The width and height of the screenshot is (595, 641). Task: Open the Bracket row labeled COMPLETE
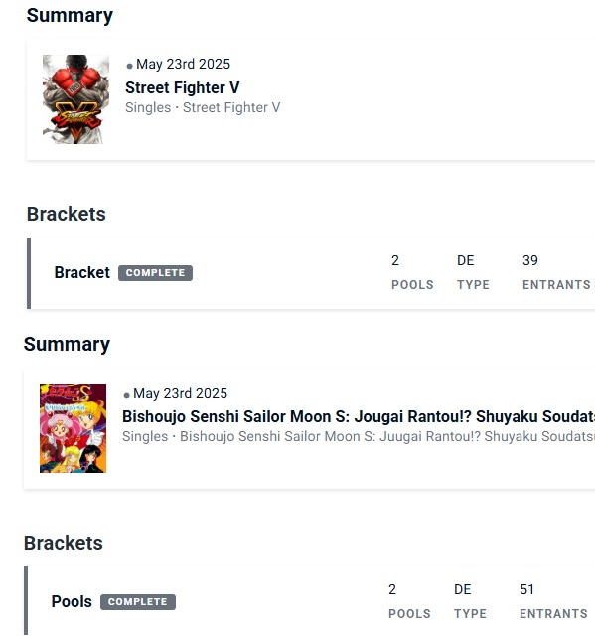click(x=311, y=273)
